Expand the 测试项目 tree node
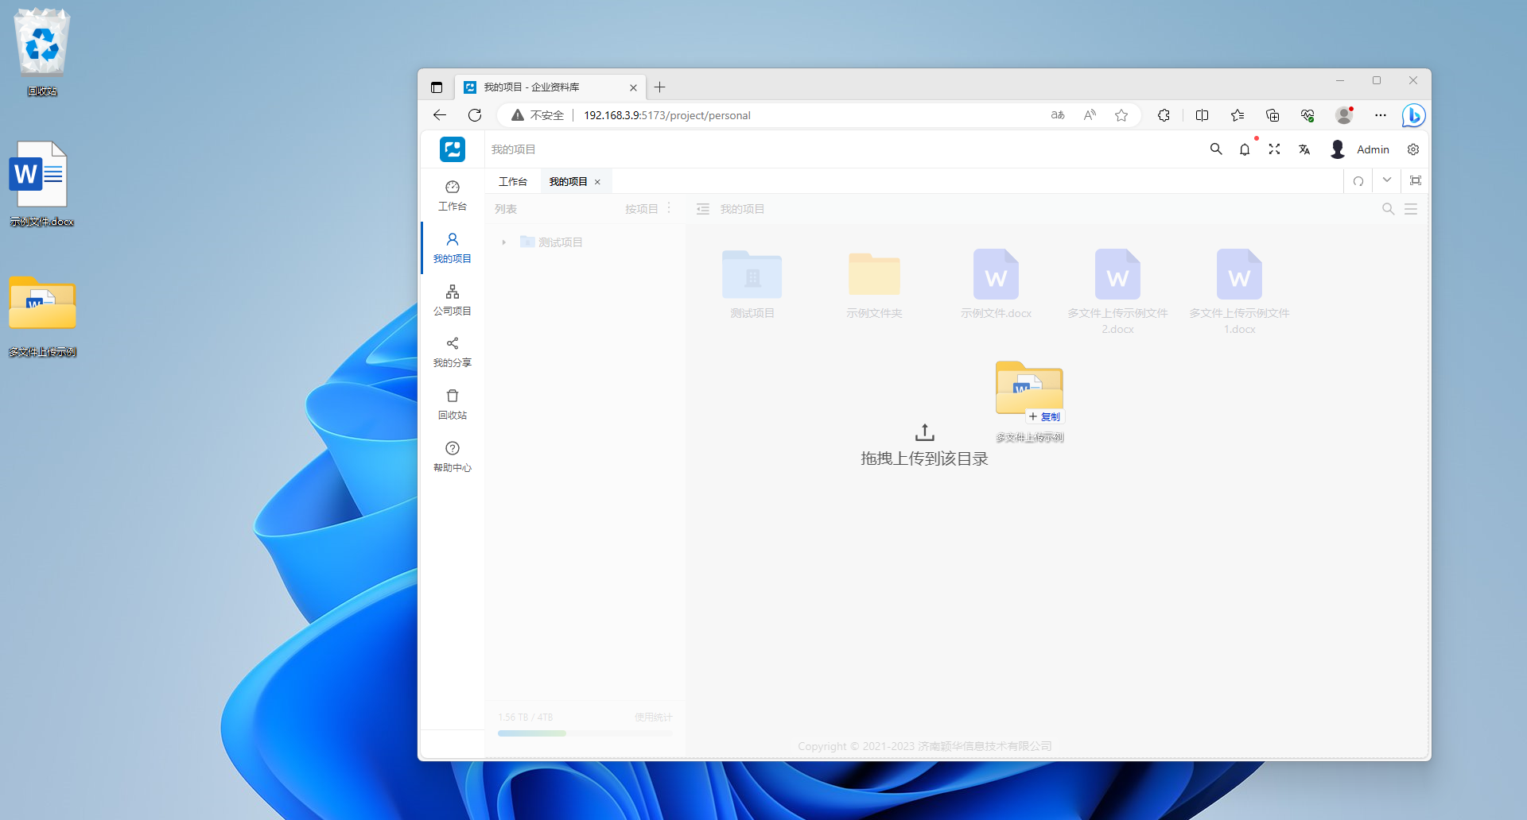 503,242
